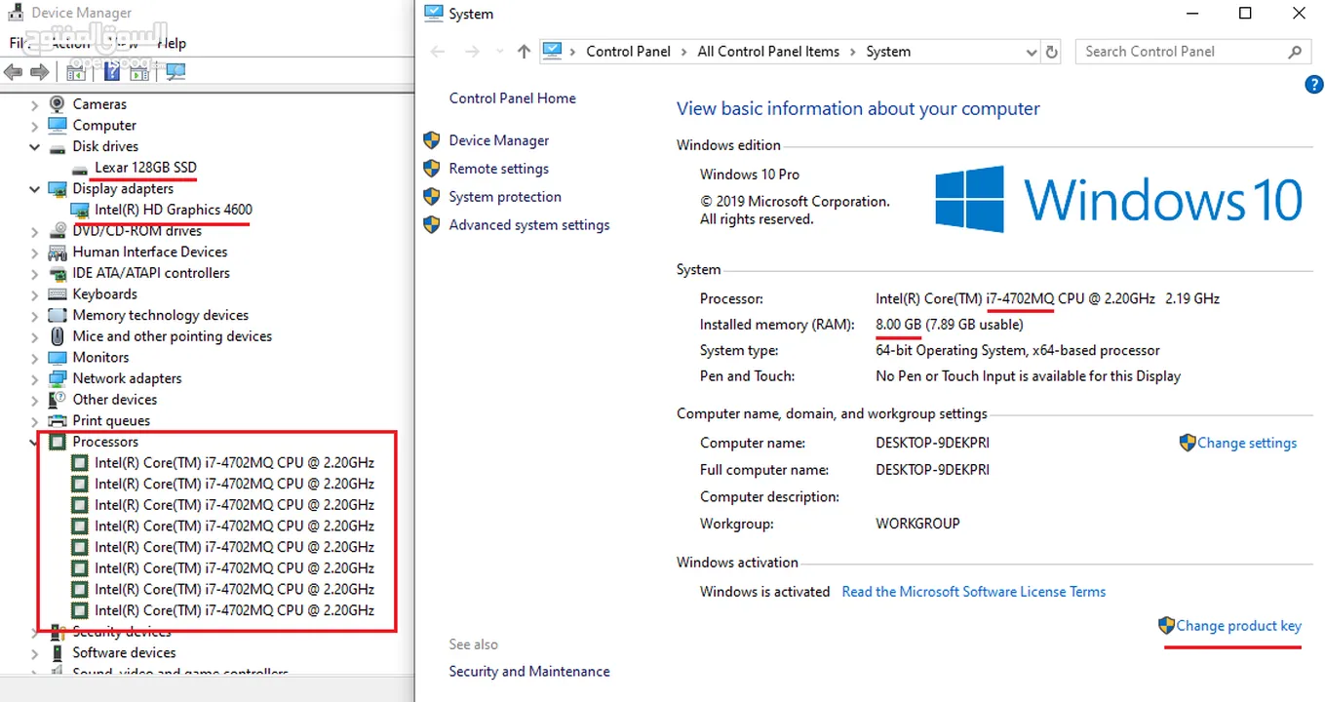The width and height of the screenshot is (1325, 702).
Task: Expand the Software devices node
Action: [x=35, y=653]
